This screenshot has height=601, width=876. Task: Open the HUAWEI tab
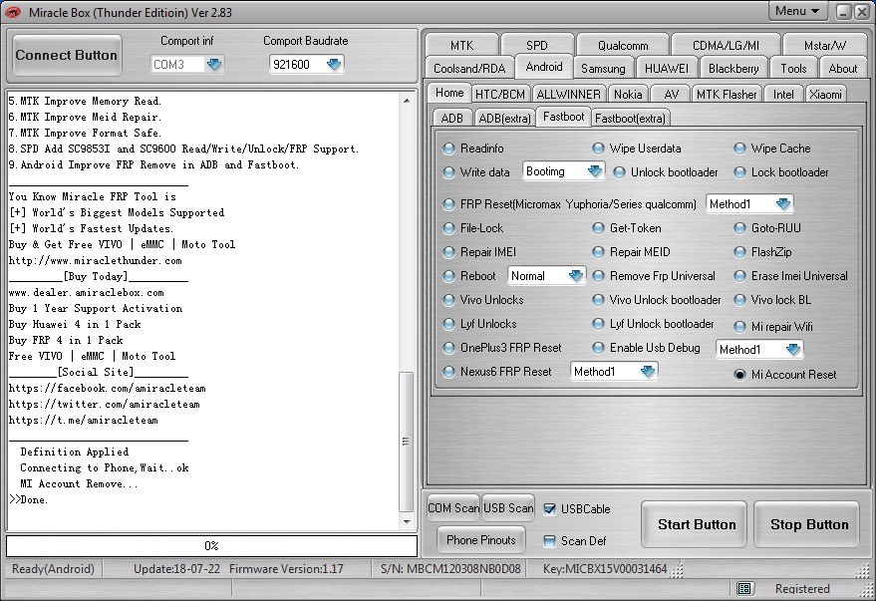coord(666,68)
